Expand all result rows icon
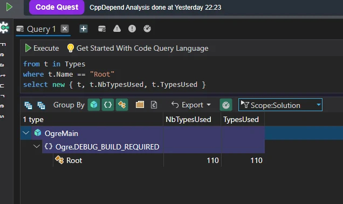The width and height of the screenshot is (343, 204). point(41,105)
